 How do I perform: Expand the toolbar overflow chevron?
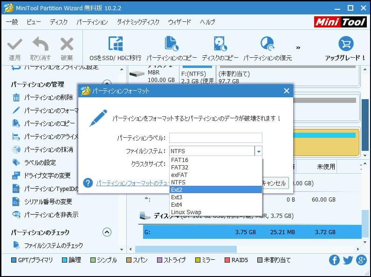tap(298, 48)
